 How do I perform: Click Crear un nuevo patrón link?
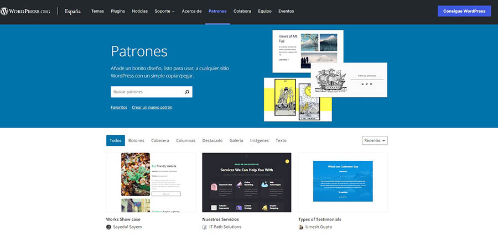coord(152,107)
